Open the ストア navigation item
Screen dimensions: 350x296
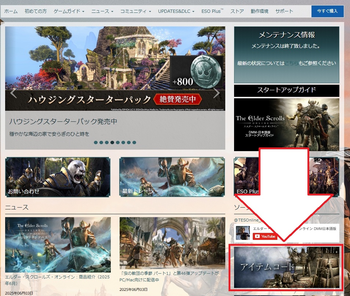click(x=237, y=11)
